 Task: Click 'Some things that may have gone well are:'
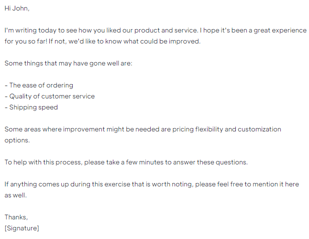click(x=68, y=64)
